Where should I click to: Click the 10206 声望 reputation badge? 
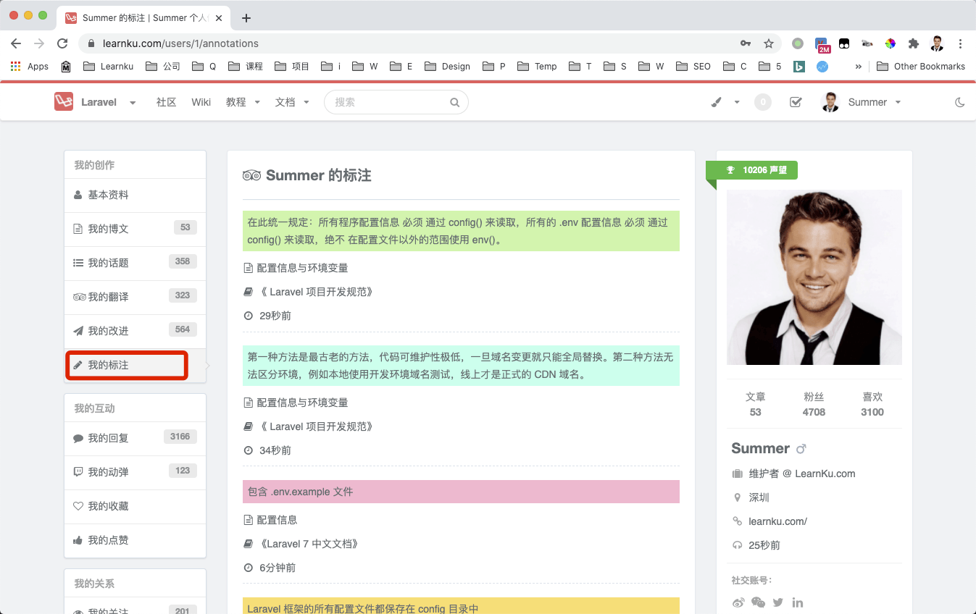[x=752, y=170]
